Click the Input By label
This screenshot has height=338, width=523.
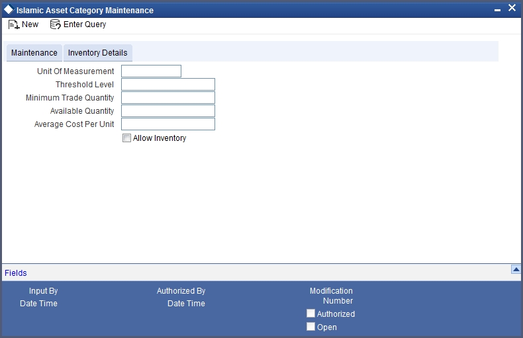point(43,291)
